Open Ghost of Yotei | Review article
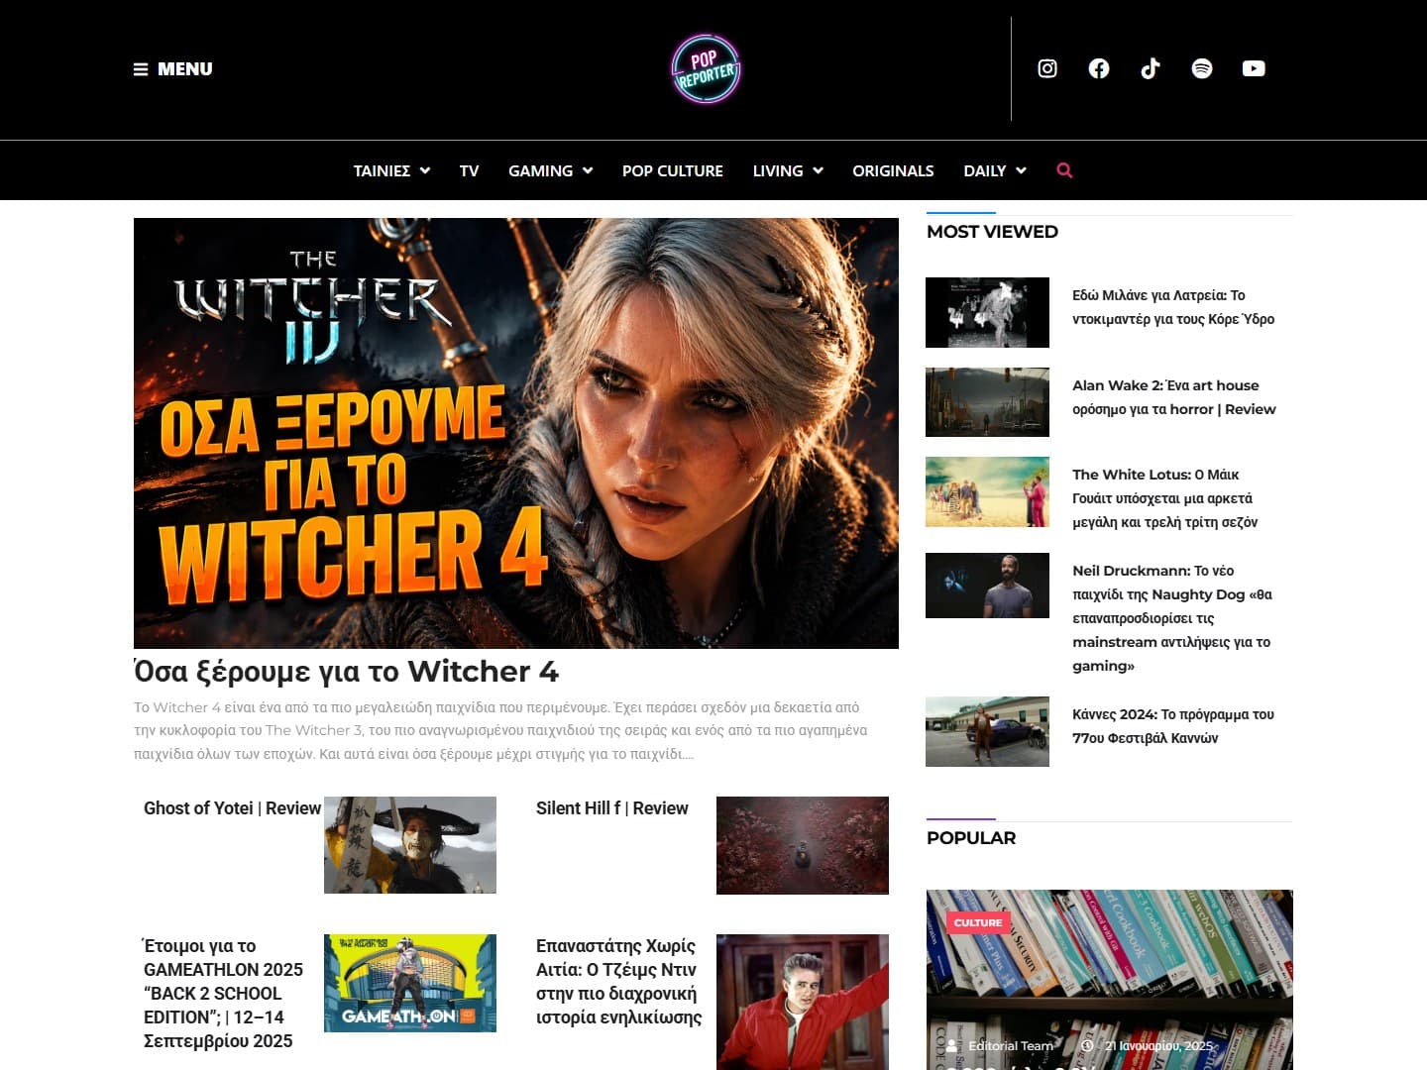Screen dimensions: 1427x1070 pyautogui.click(x=232, y=808)
